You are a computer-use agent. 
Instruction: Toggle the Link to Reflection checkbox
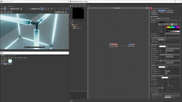[x=162, y=88]
